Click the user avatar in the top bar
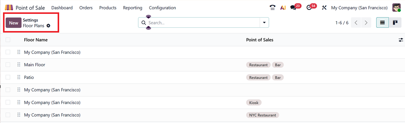This screenshot has height=123, width=405. click(x=396, y=8)
